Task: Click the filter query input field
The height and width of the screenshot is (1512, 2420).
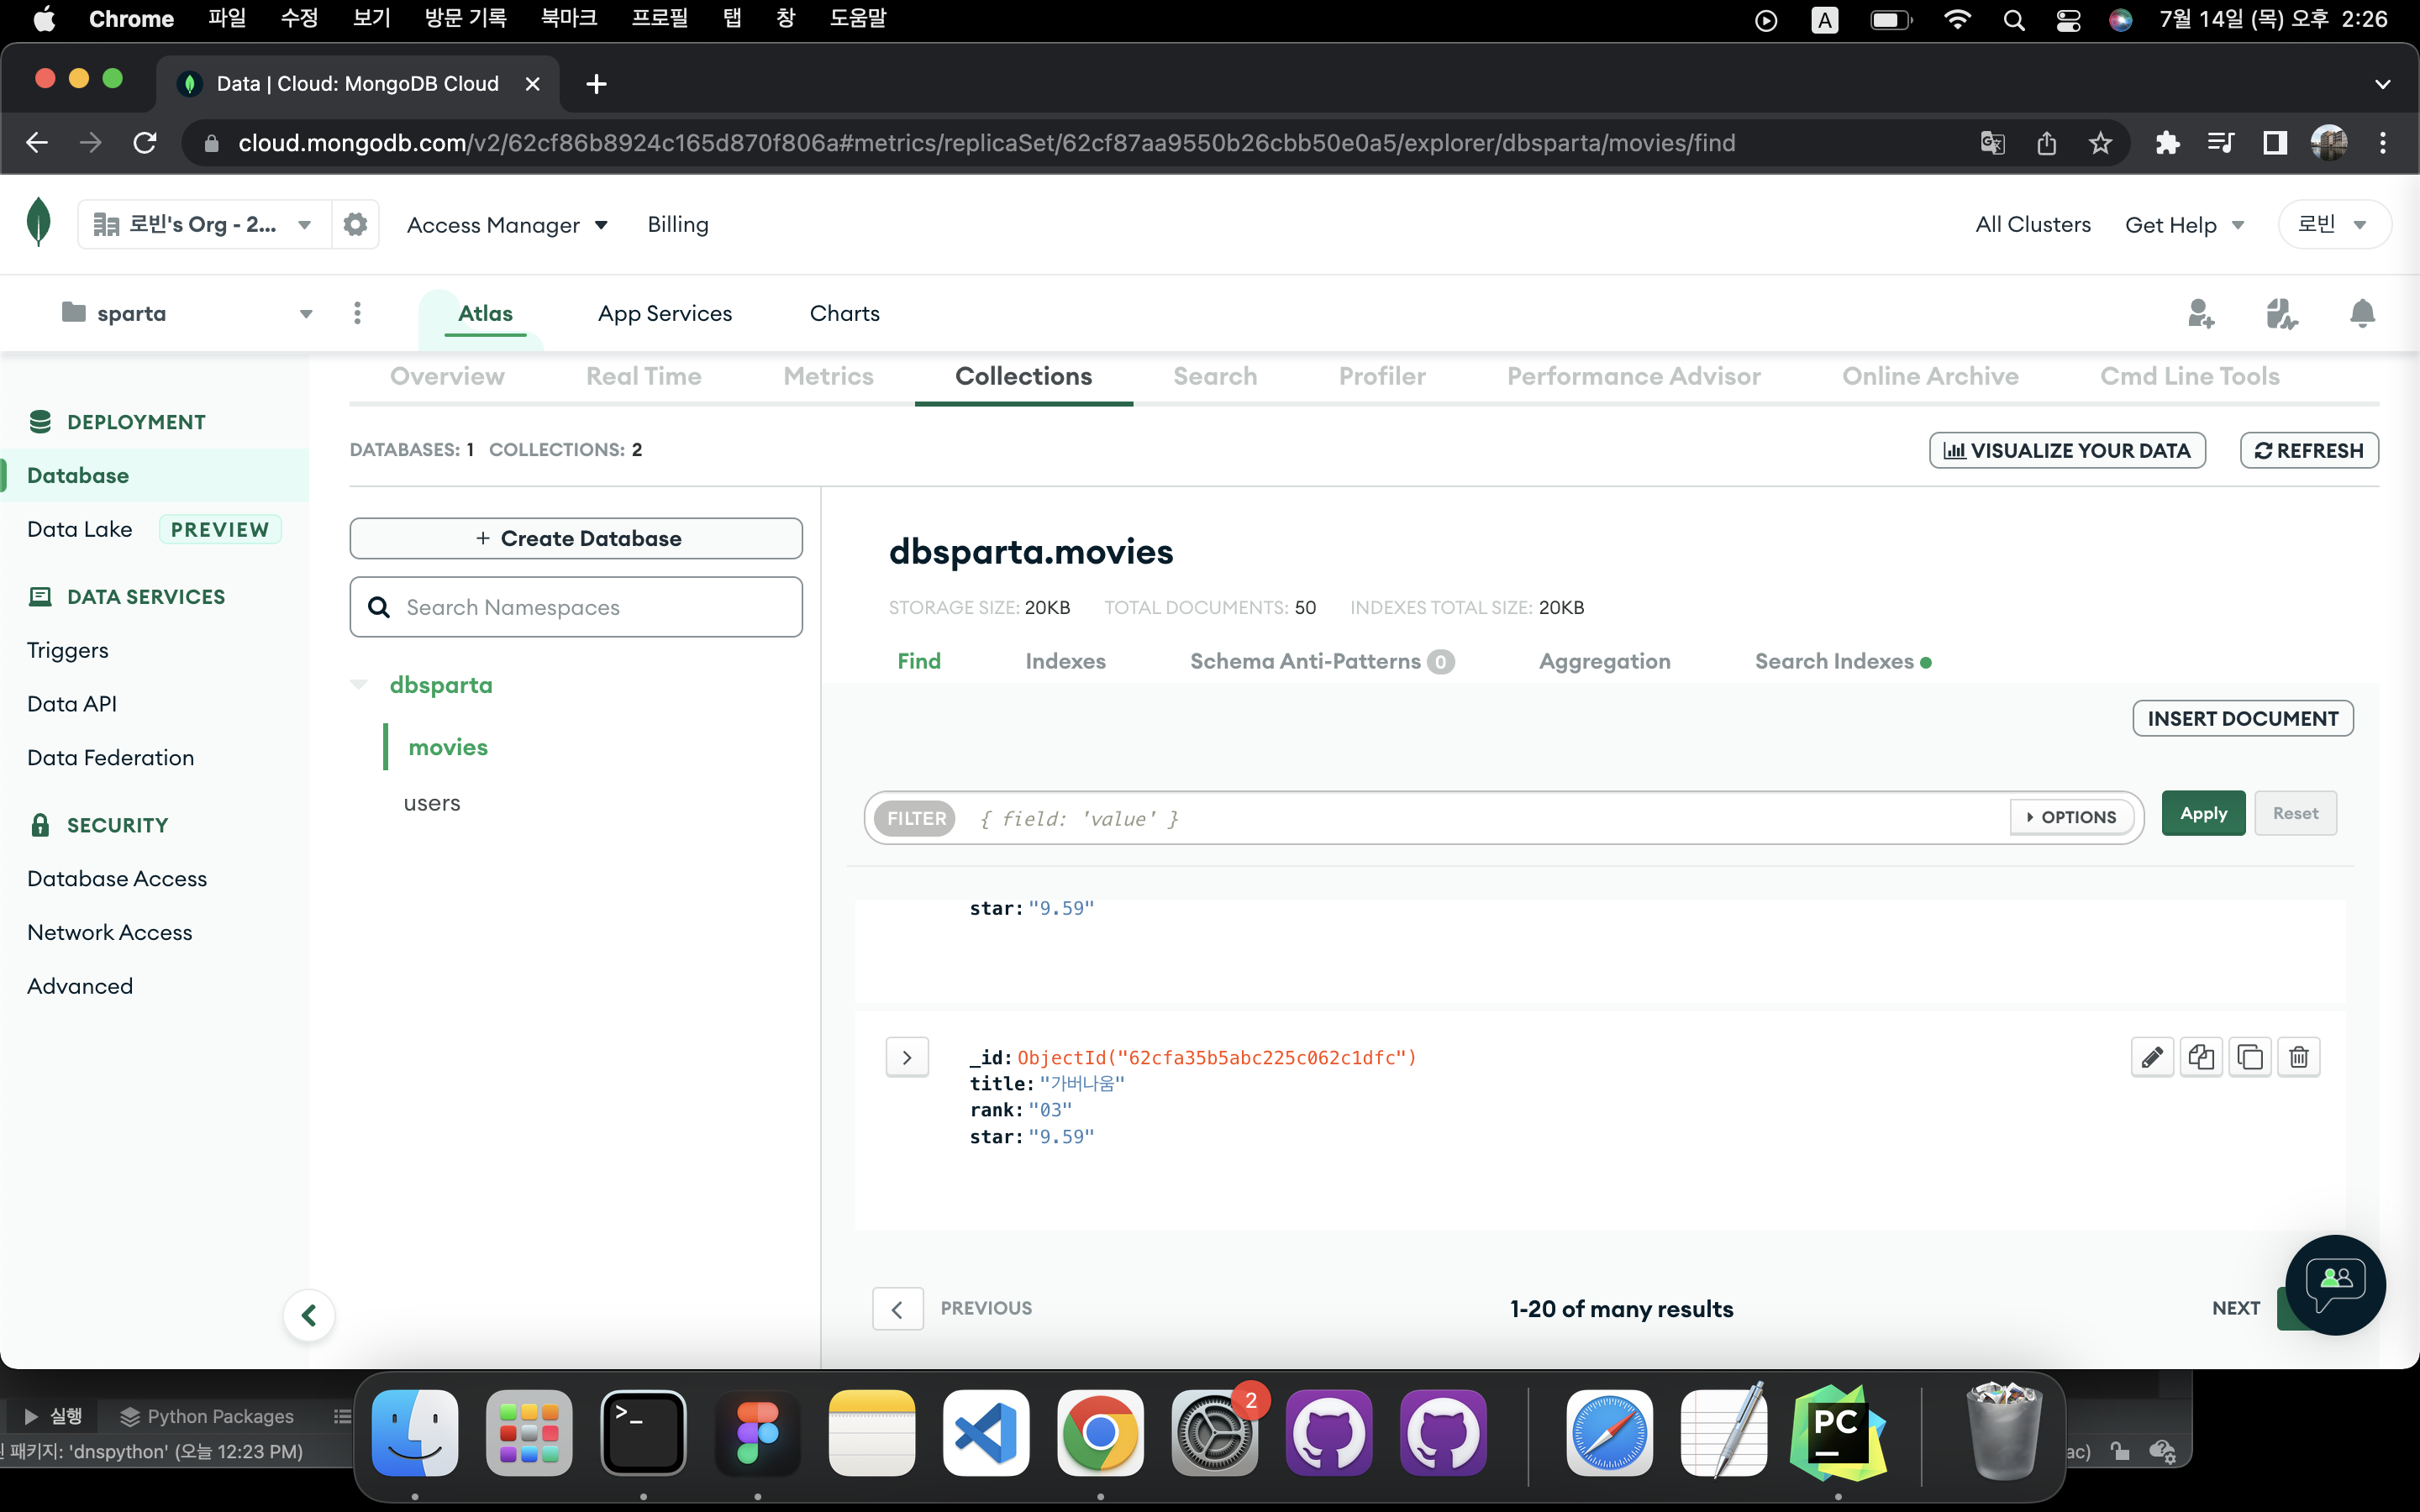Action: 1490,818
